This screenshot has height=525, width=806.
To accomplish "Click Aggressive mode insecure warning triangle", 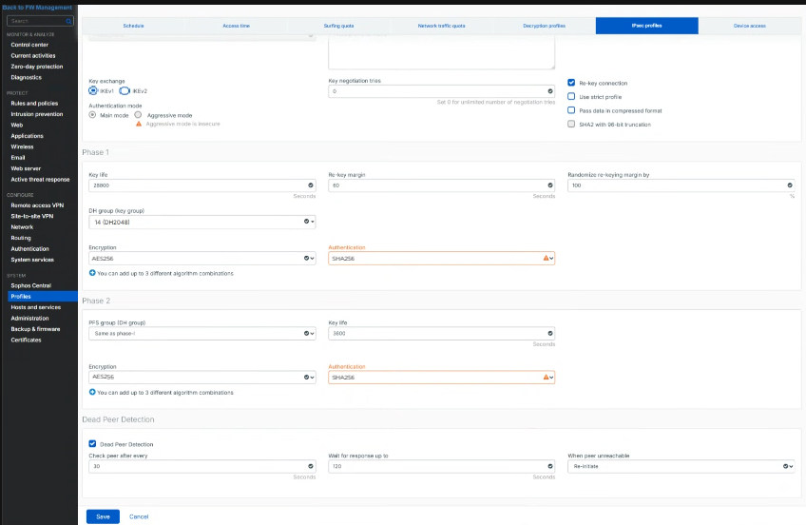I will (139, 124).
